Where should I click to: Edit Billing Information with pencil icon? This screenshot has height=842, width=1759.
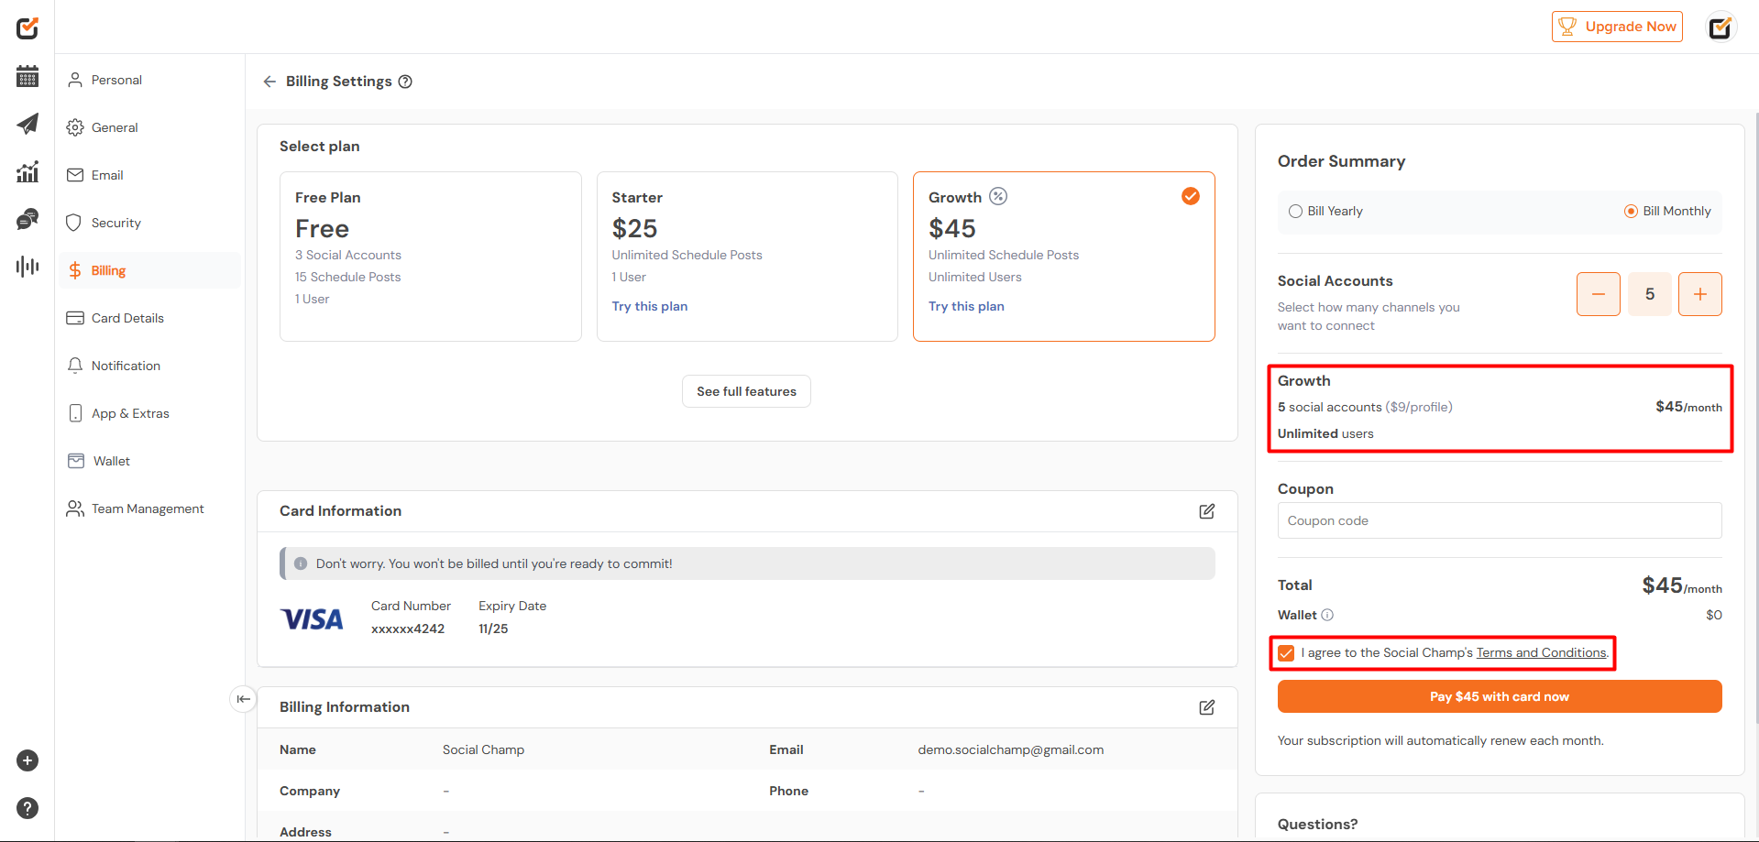click(x=1207, y=707)
